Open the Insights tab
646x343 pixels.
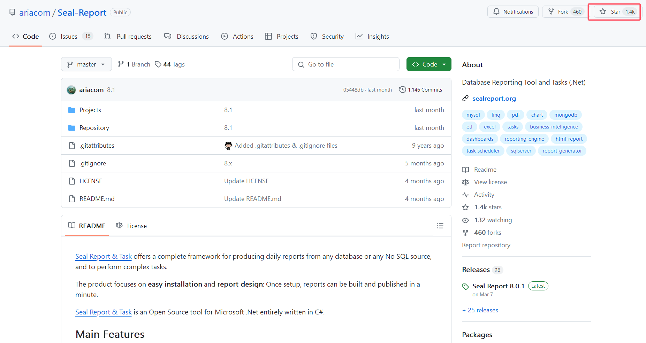tap(372, 37)
